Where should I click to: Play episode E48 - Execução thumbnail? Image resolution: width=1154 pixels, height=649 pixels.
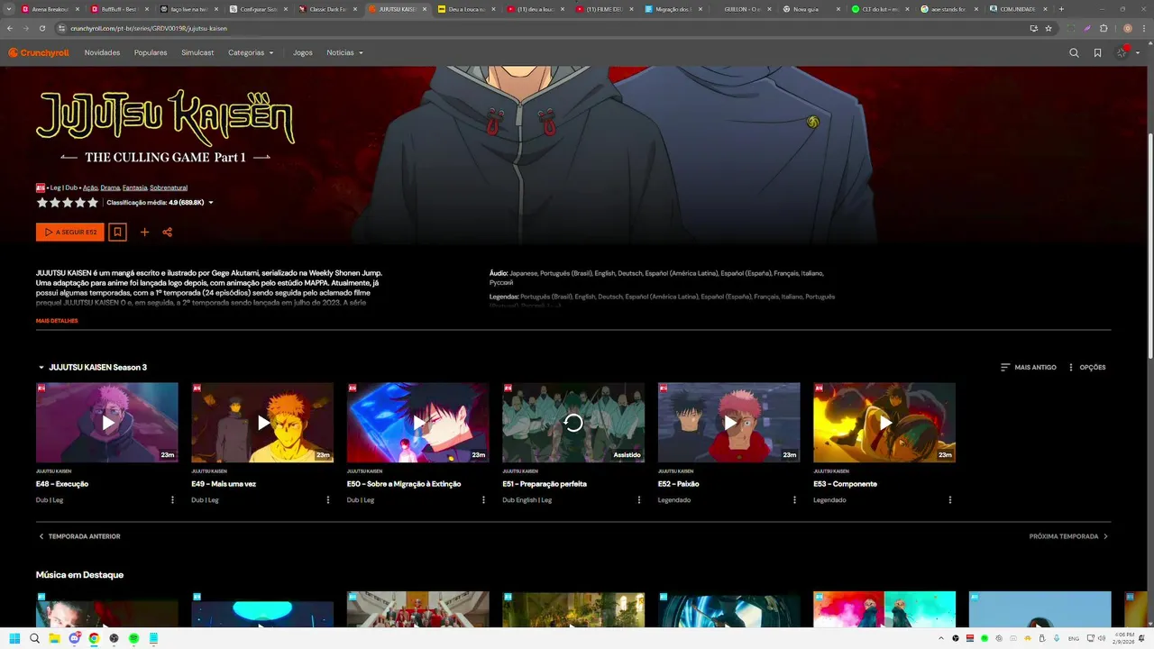(x=107, y=422)
